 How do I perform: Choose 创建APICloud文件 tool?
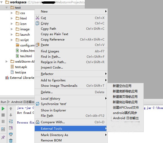tap(125, 107)
